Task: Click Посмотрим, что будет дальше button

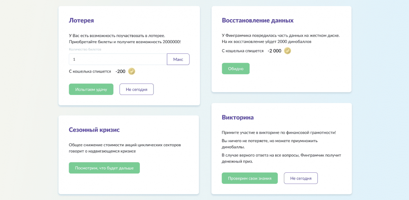Action: [x=104, y=168]
